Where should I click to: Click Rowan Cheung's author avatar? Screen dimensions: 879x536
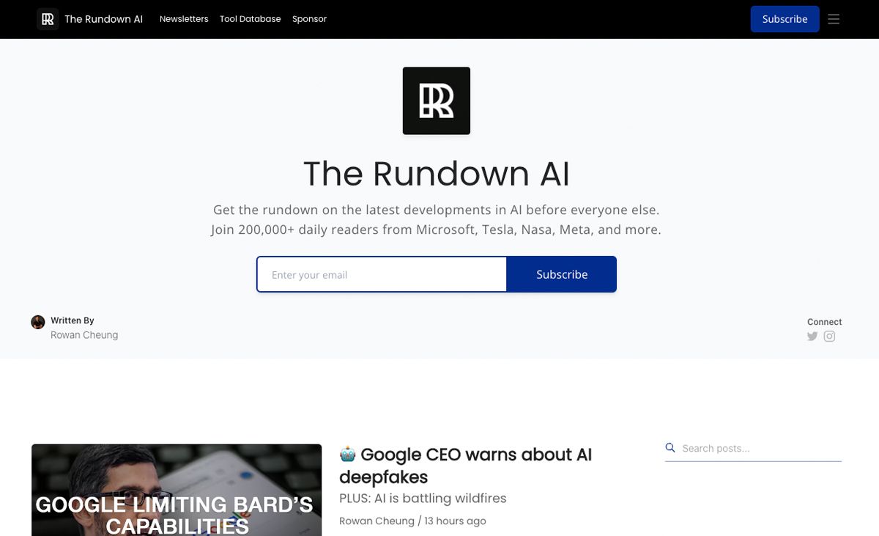click(38, 322)
